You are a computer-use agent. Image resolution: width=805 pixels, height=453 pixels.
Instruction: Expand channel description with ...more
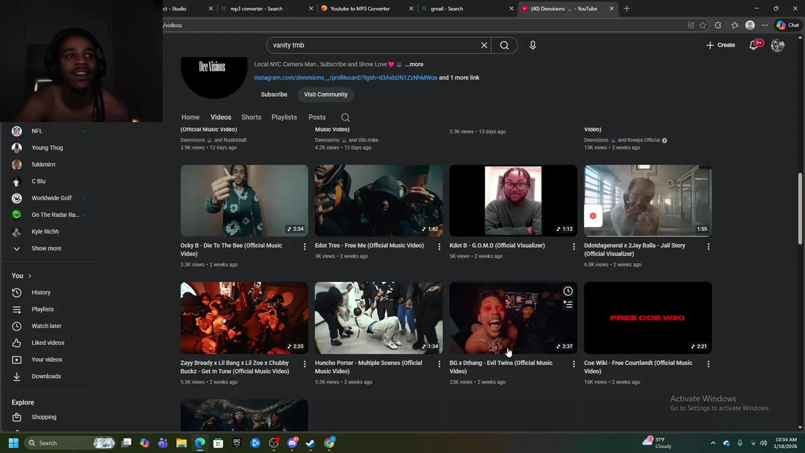414,64
